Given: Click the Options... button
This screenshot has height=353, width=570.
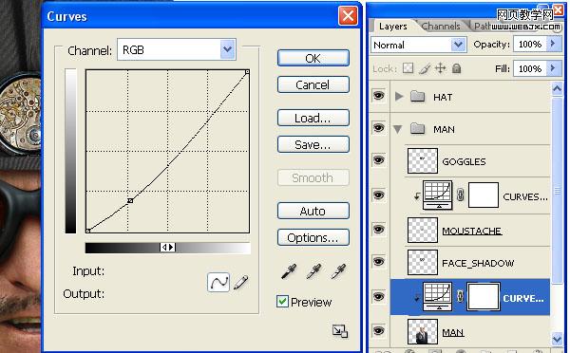Looking at the screenshot, I should coord(313,237).
